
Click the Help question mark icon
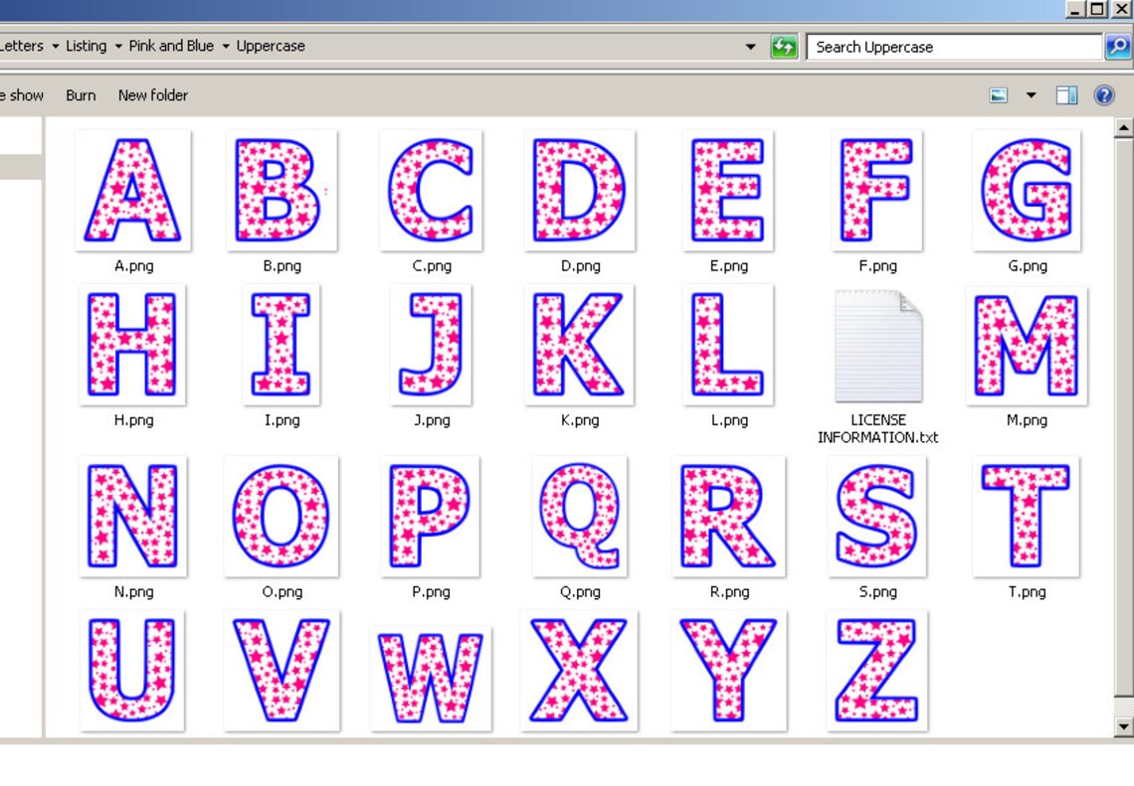(x=1103, y=94)
